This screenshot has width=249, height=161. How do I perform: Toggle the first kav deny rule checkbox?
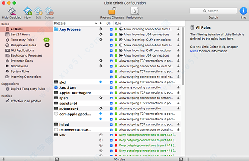[111, 135]
